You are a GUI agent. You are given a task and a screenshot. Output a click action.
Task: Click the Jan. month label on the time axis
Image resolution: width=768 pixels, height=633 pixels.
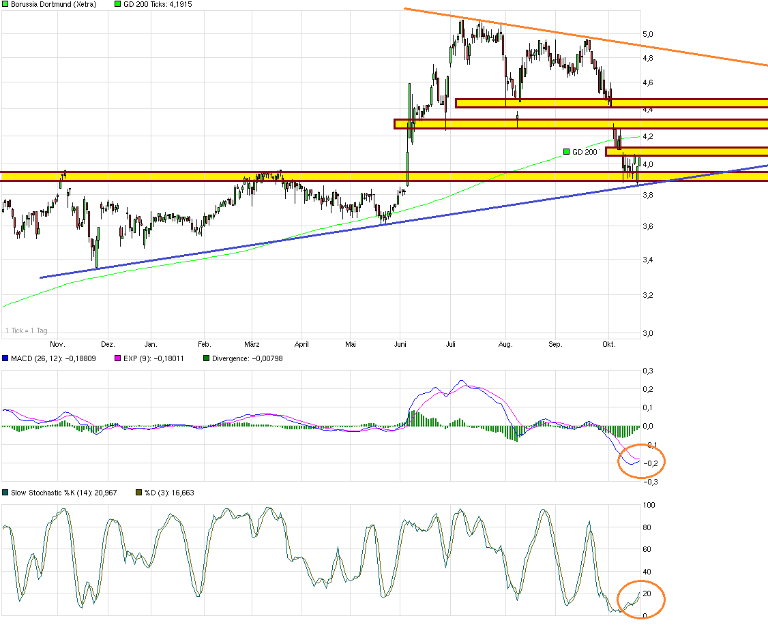point(151,344)
